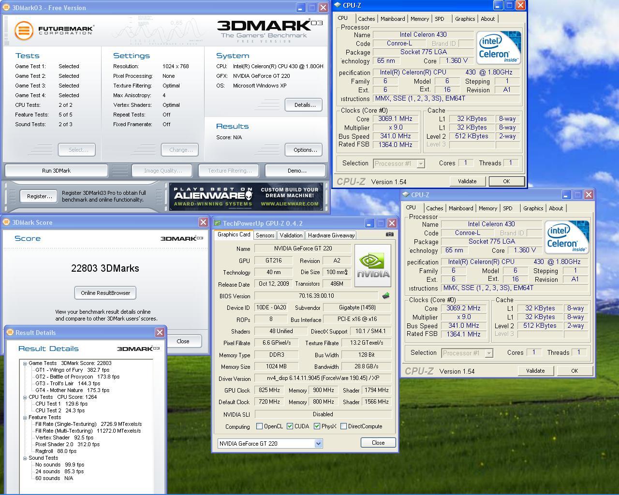Close the upper CPU-Z window with X

pyautogui.click(x=520, y=5)
